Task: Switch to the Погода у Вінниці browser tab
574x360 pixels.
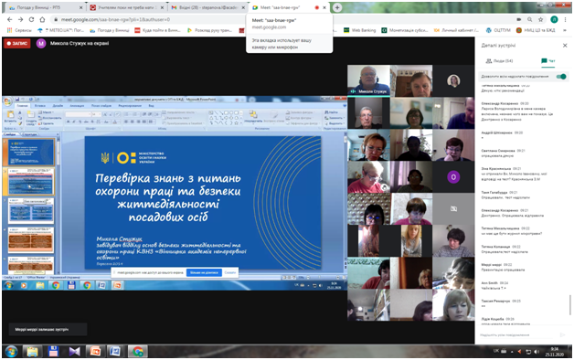Action: (x=45, y=7)
